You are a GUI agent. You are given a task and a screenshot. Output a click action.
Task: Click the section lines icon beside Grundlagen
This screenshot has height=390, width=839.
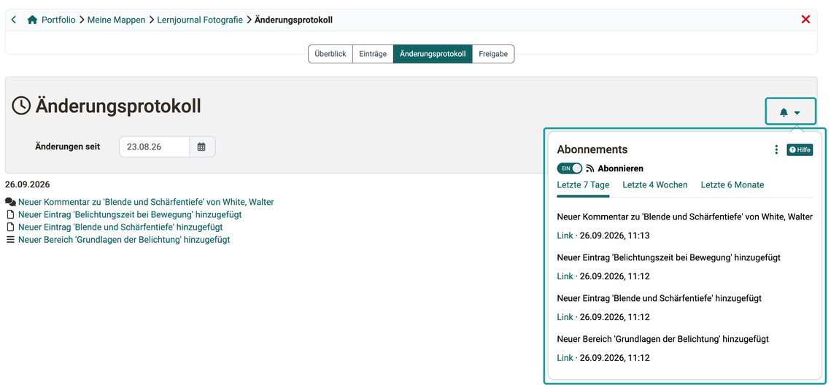pyautogui.click(x=9, y=240)
